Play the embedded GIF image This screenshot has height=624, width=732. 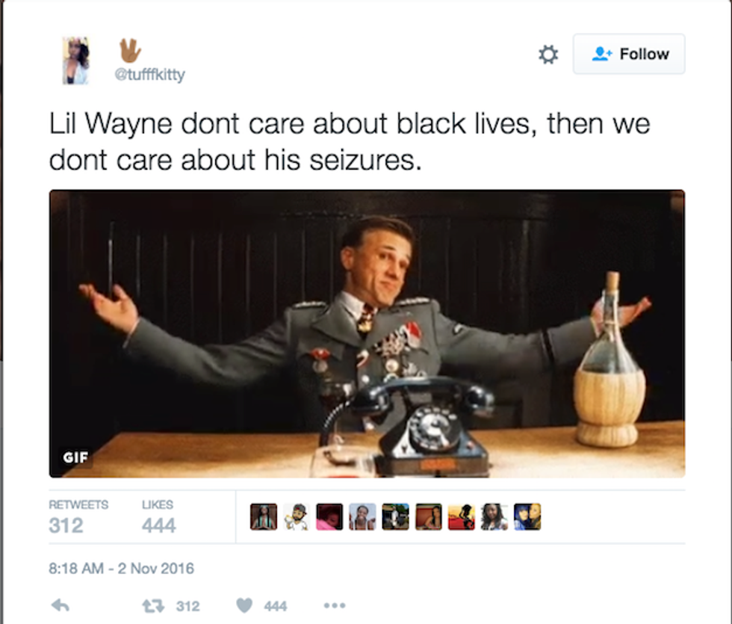coord(367,333)
